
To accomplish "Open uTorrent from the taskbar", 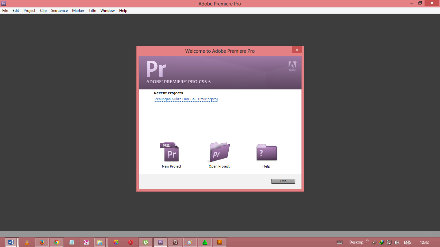I will click(146, 242).
